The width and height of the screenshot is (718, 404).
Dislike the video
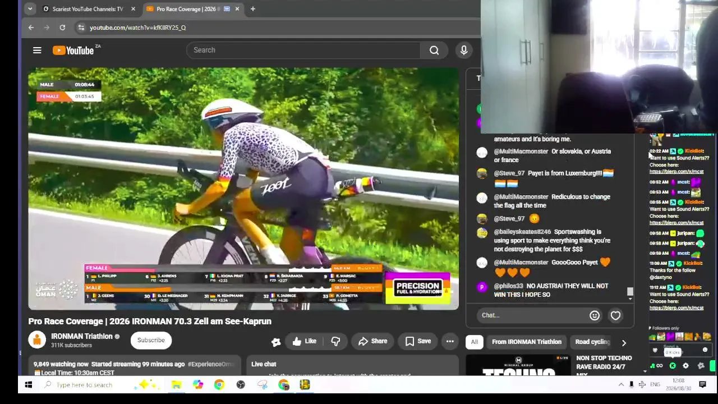click(x=335, y=341)
